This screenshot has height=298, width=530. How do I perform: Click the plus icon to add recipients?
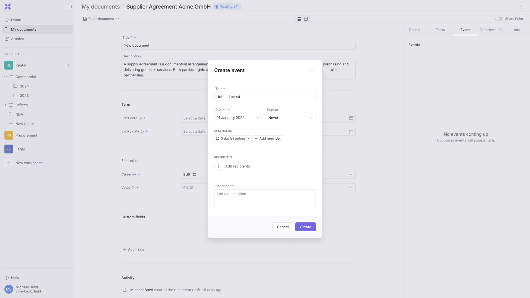[x=218, y=166]
